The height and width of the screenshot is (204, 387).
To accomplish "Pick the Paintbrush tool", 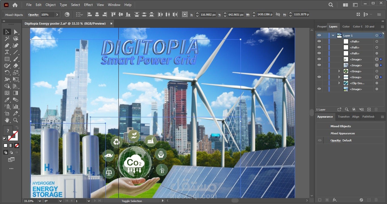I will point(16,59).
